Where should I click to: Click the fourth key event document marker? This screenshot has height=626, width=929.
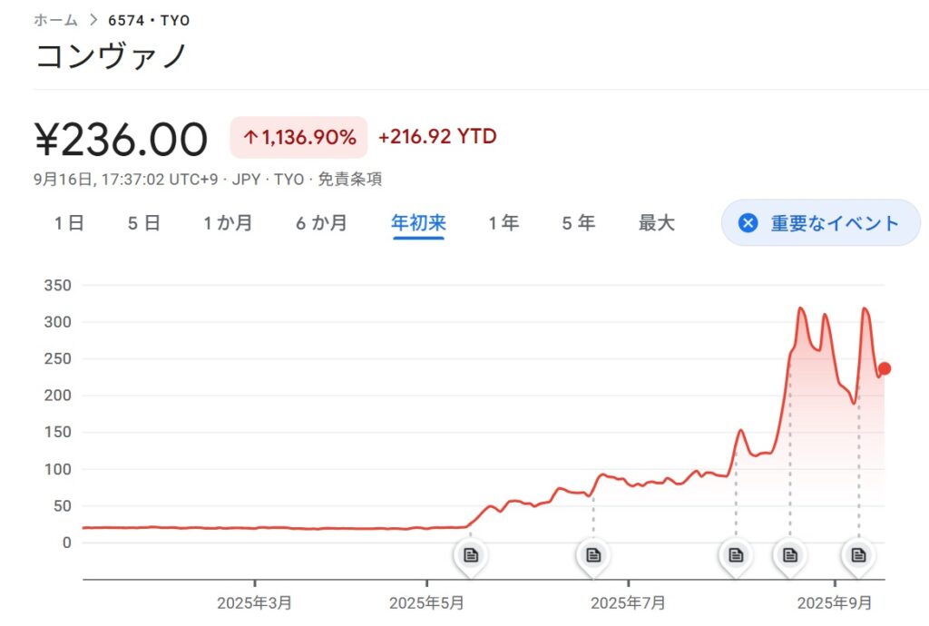[790, 554]
